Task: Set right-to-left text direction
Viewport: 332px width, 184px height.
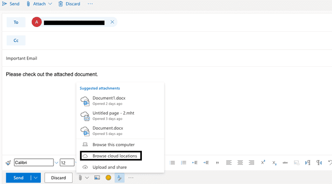Action: click(319, 163)
